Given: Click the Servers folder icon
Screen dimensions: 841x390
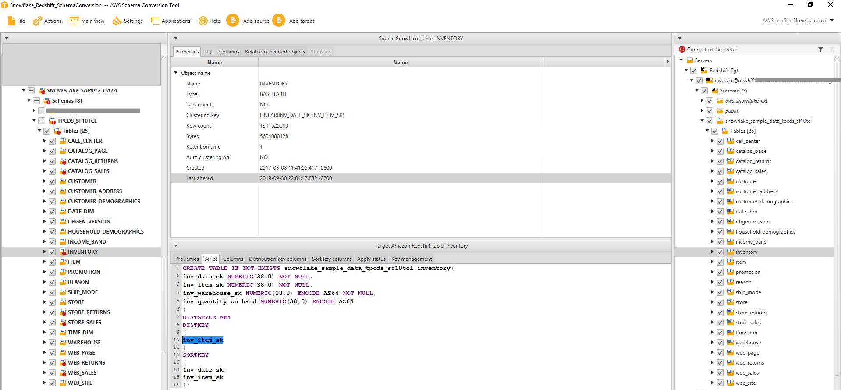Looking at the screenshot, I should (x=690, y=60).
